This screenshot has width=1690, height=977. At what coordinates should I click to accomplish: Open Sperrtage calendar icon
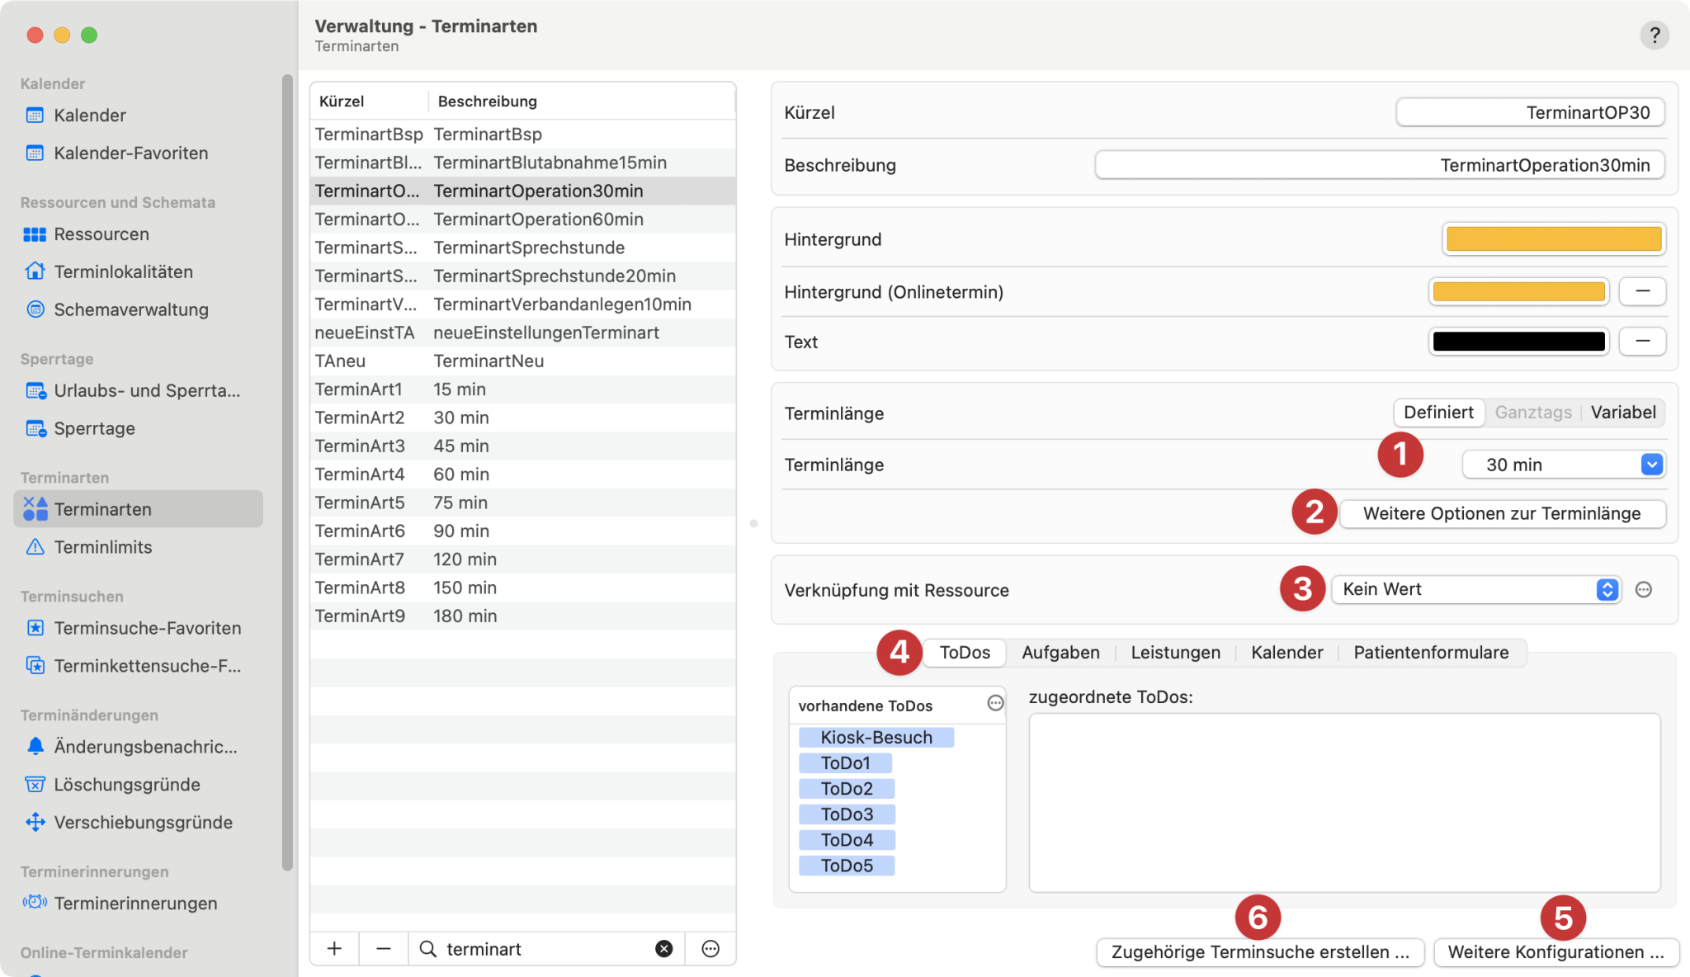tap(35, 428)
